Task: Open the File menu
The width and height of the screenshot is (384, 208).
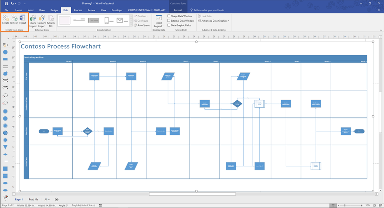Action: [x=6, y=10]
